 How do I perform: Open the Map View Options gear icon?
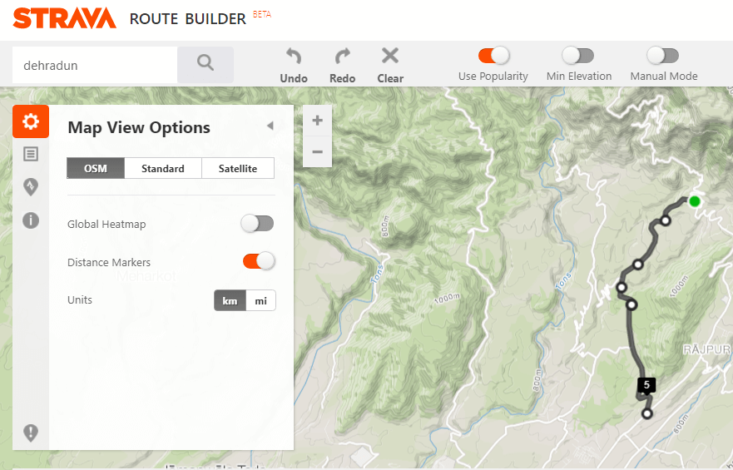[x=31, y=121]
